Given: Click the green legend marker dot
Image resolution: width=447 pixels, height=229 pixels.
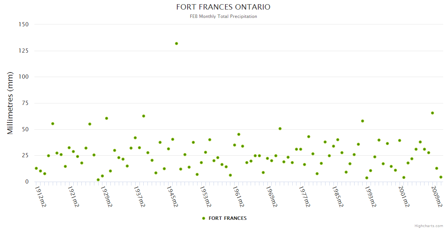Looking at the screenshot, I should pyautogui.click(x=204, y=218).
